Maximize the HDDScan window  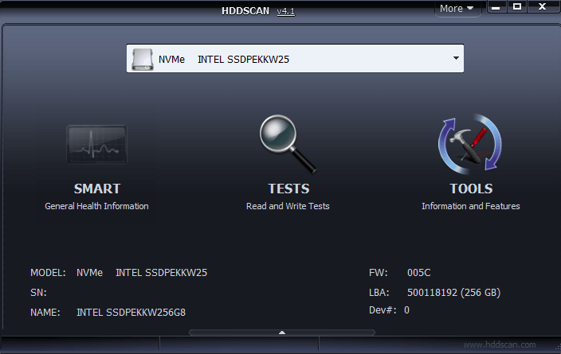(x=517, y=7)
